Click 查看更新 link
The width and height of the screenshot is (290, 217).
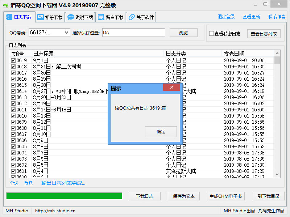[x=251, y=17]
